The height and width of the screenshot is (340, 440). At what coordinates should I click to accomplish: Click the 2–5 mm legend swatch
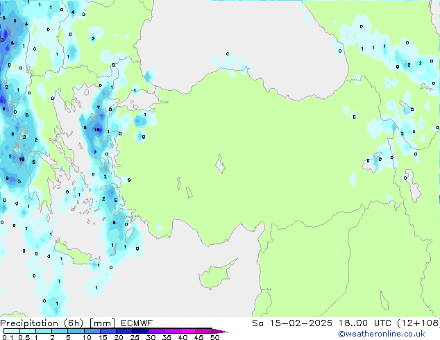60,331
